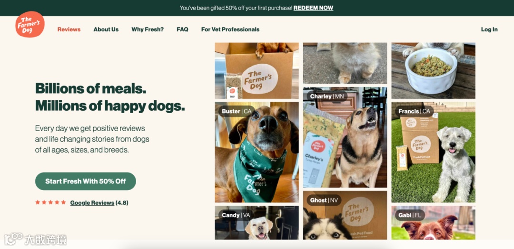Open the Reviews nav item

point(69,29)
